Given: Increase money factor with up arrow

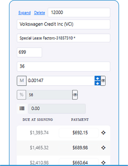Looking at the screenshot, I should click(98, 79).
